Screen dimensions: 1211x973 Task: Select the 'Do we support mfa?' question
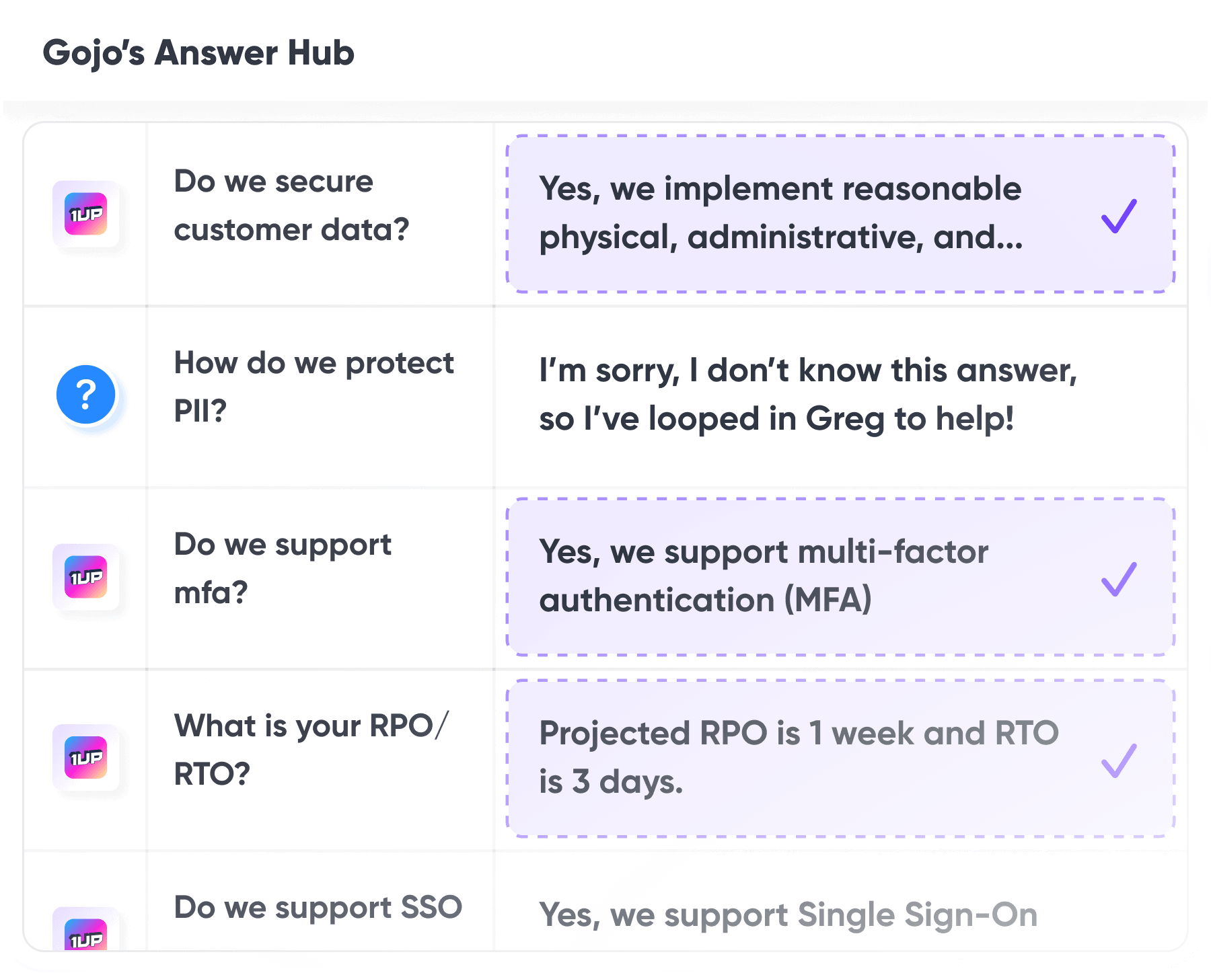(x=282, y=568)
